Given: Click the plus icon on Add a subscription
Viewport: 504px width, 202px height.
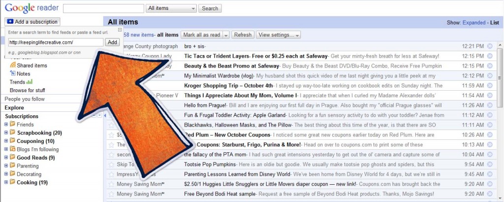Looking at the screenshot, I should click(x=10, y=22).
